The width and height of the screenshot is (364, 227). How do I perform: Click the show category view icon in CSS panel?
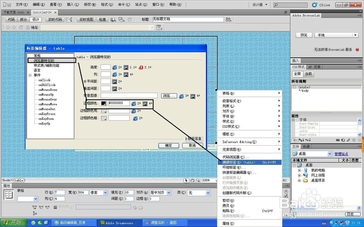click(294, 140)
